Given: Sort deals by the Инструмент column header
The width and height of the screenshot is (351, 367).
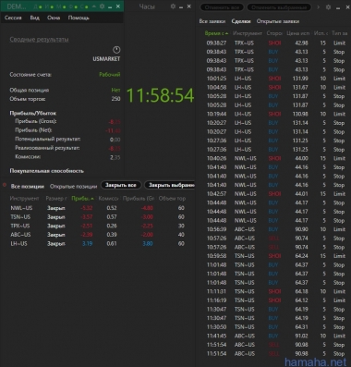Looking at the screenshot, I should click(x=248, y=33).
